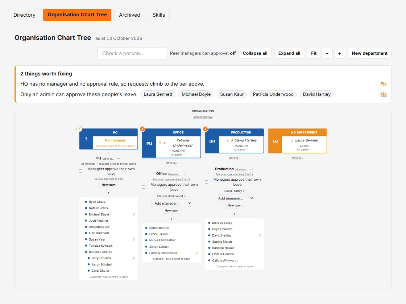The height and width of the screenshot is (304, 406).
Task: Tick Office managers approve their own leave
Action: 144,187
